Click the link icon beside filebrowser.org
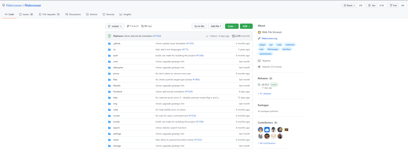This screenshot has width=408, height=149. pyautogui.click(x=259, y=38)
